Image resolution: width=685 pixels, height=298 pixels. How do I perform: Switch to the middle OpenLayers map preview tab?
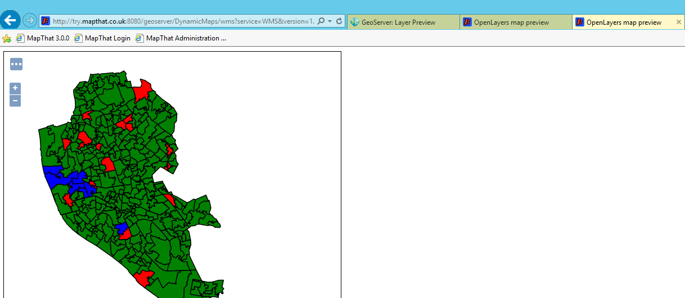[x=516, y=22]
